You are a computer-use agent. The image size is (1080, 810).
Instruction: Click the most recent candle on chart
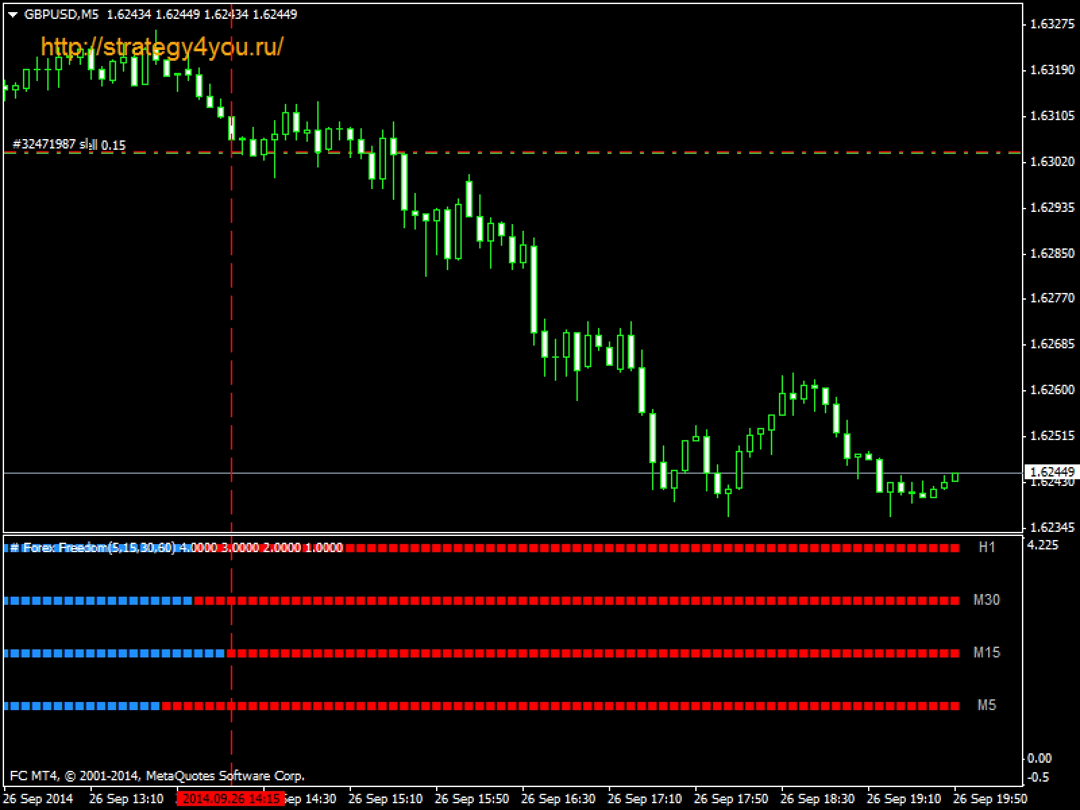click(955, 477)
